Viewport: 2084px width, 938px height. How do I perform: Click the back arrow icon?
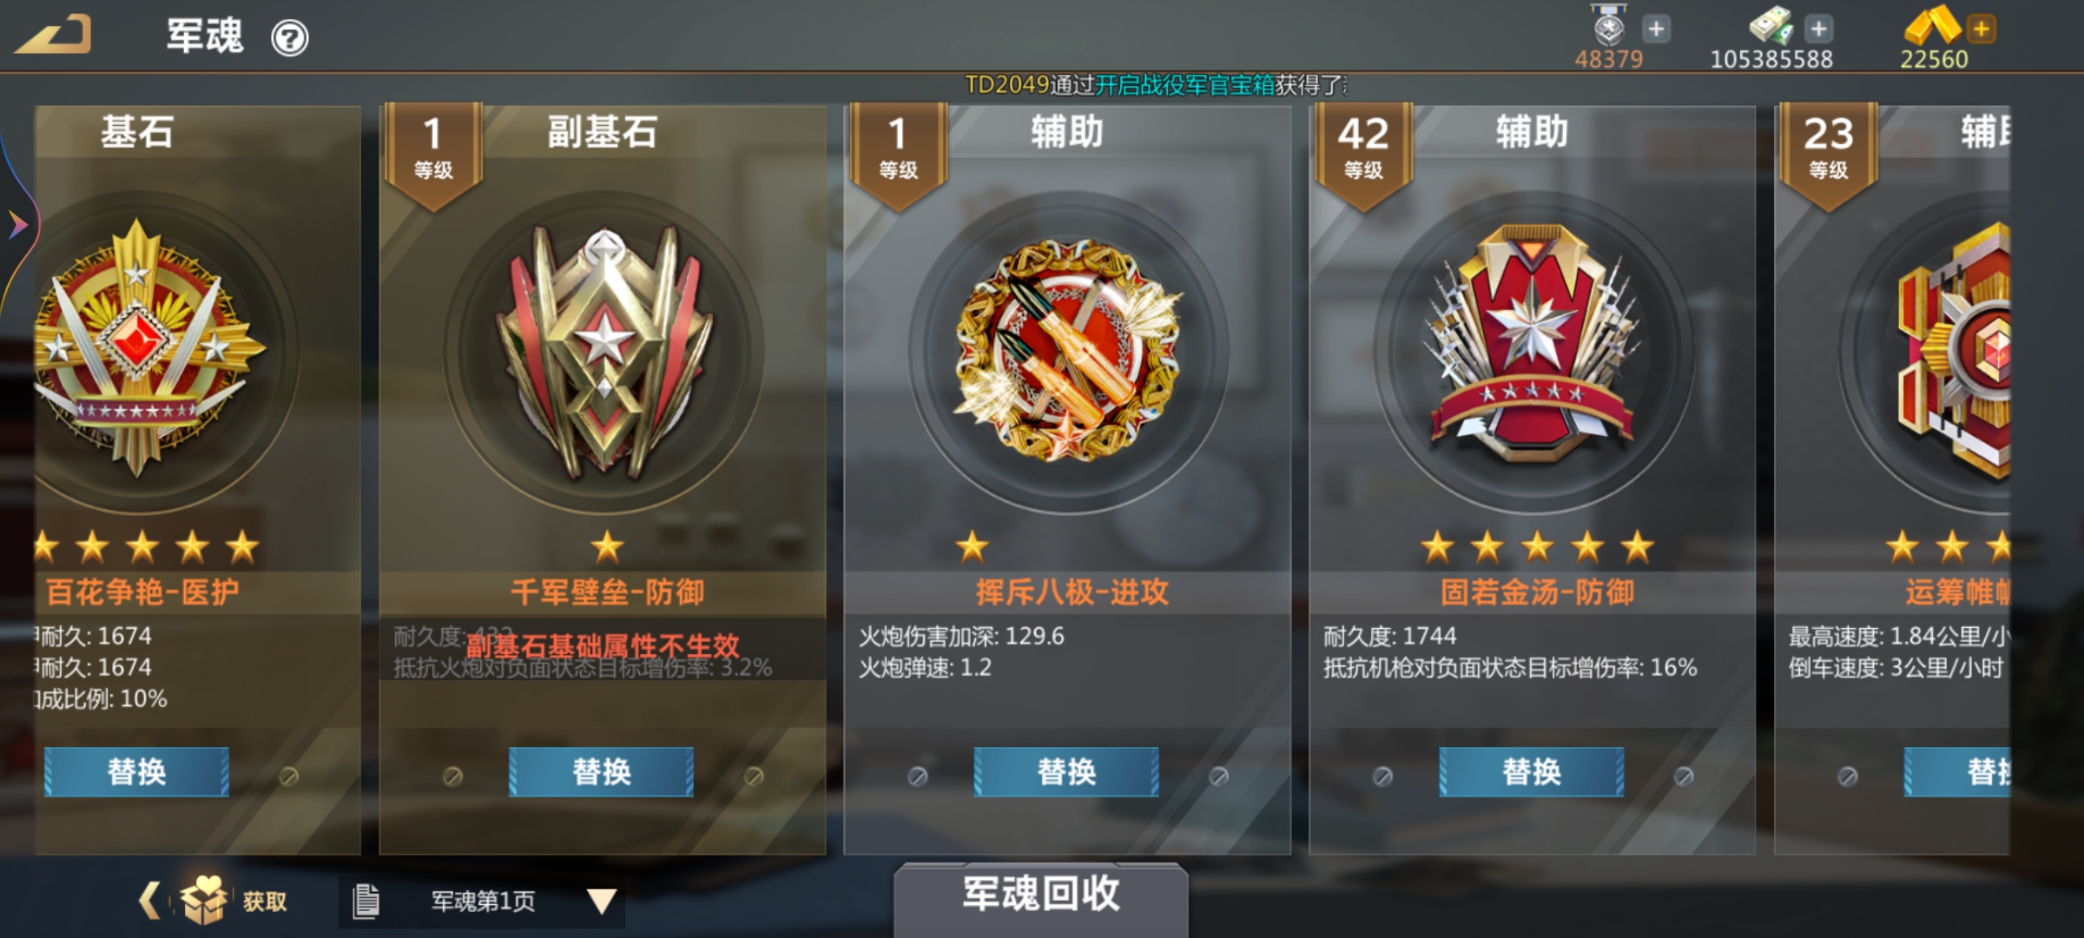(x=53, y=36)
